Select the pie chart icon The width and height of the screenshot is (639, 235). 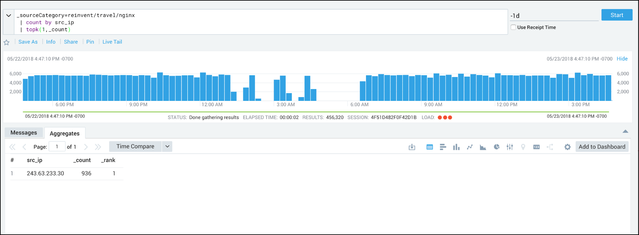click(x=496, y=147)
